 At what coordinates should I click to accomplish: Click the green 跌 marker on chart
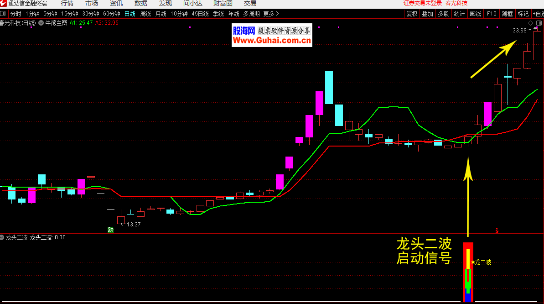pos(110,230)
